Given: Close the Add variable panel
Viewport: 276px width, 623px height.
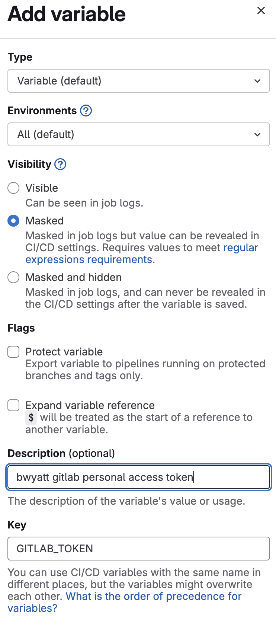Looking at the screenshot, I should (x=261, y=11).
